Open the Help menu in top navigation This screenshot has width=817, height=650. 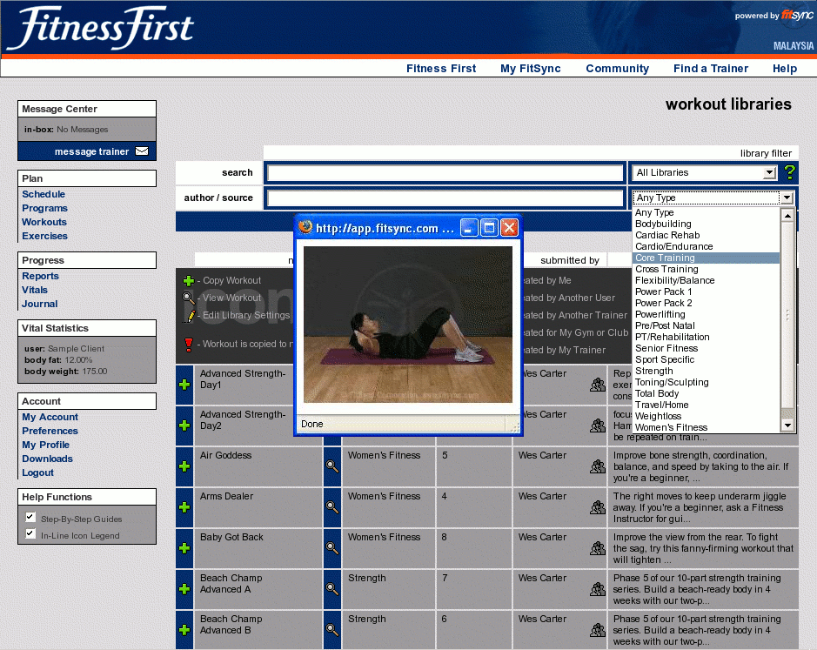(785, 68)
